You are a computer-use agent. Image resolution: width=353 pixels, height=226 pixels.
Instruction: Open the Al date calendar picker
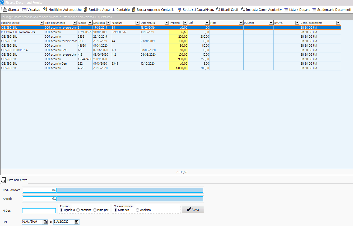click(x=77, y=222)
